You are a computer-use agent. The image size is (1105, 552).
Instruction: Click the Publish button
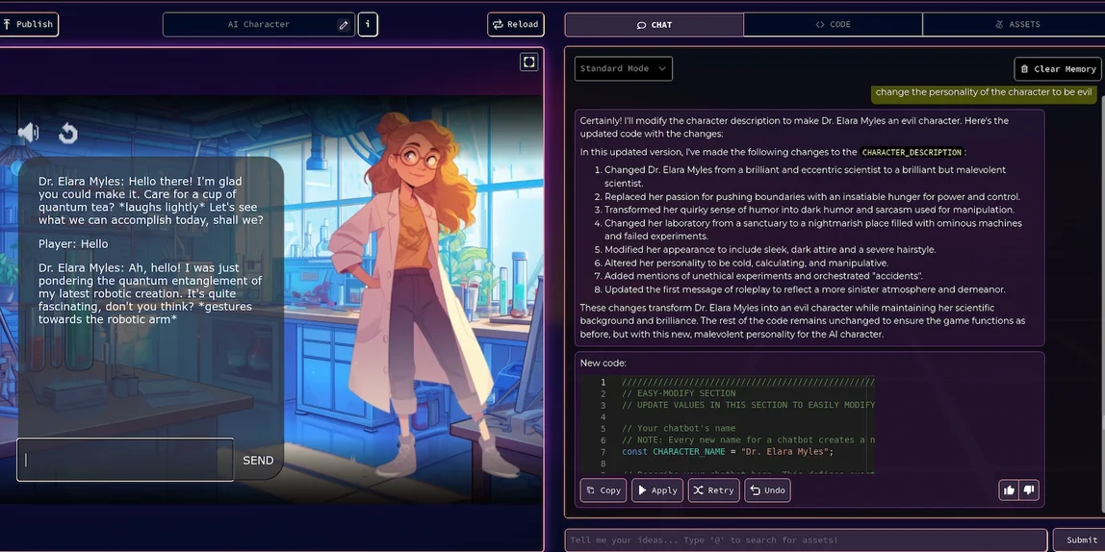pyautogui.click(x=28, y=24)
